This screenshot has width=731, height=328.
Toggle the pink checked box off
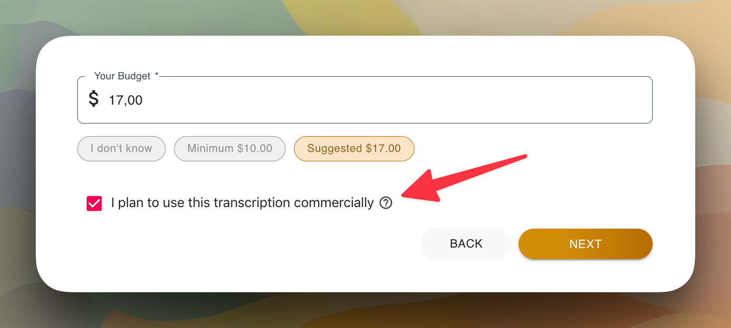(94, 203)
